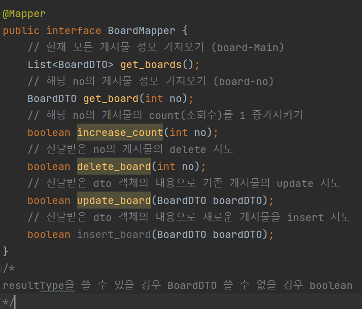Click the @Mapper annotation

(x=24, y=13)
